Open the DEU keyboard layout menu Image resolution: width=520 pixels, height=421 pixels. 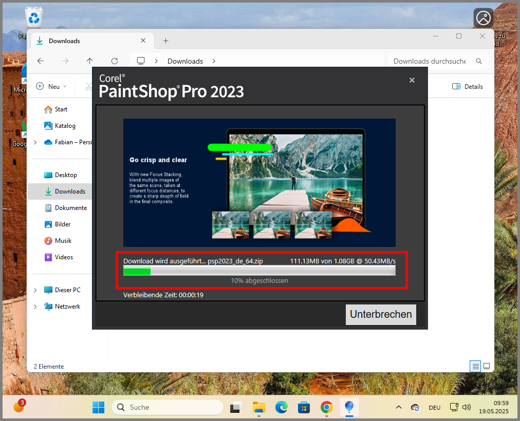point(434,407)
